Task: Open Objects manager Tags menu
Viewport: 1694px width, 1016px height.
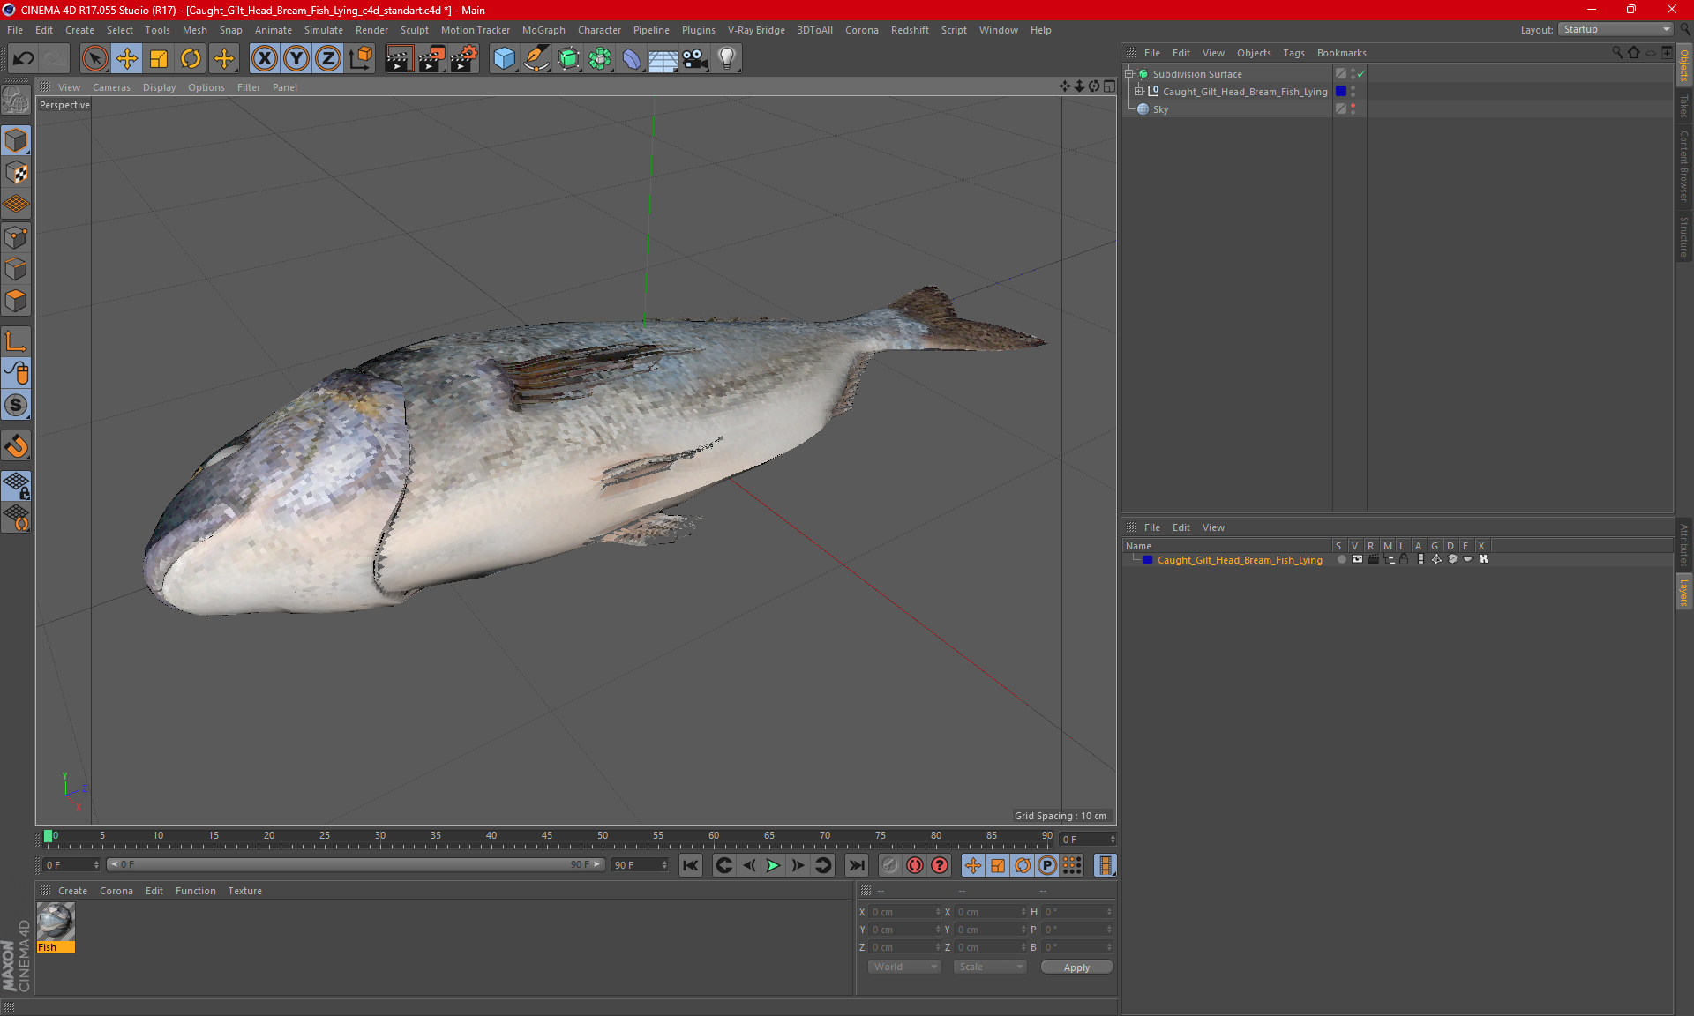Action: tap(1293, 53)
